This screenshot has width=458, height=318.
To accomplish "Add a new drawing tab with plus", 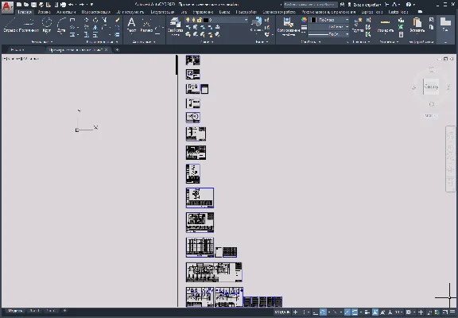I will [117, 50].
